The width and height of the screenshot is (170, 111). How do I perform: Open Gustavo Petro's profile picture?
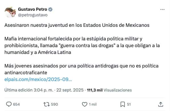[x=10, y=12]
